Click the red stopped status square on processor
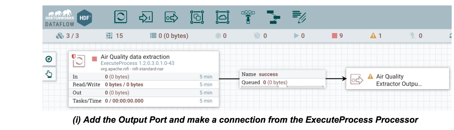Viewport: 454px width, 130px height. [94, 59]
